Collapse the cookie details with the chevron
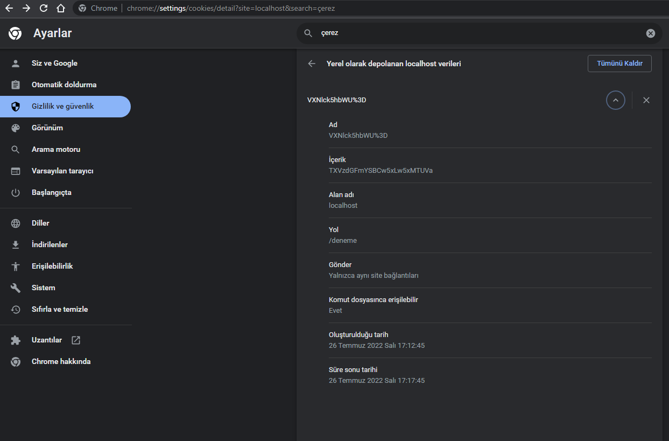 [615, 100]
